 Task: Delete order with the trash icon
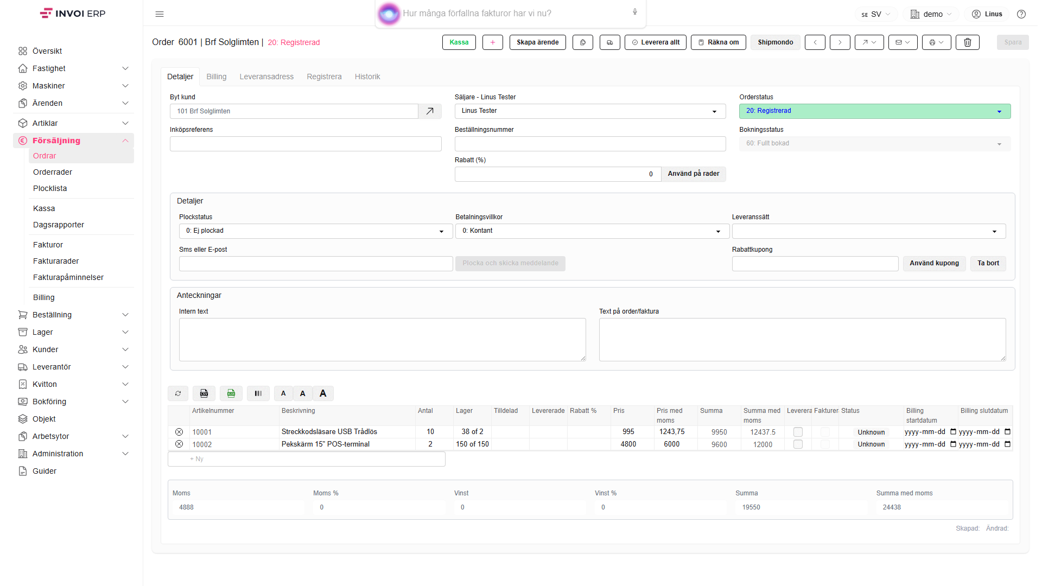tap(968, 42)
